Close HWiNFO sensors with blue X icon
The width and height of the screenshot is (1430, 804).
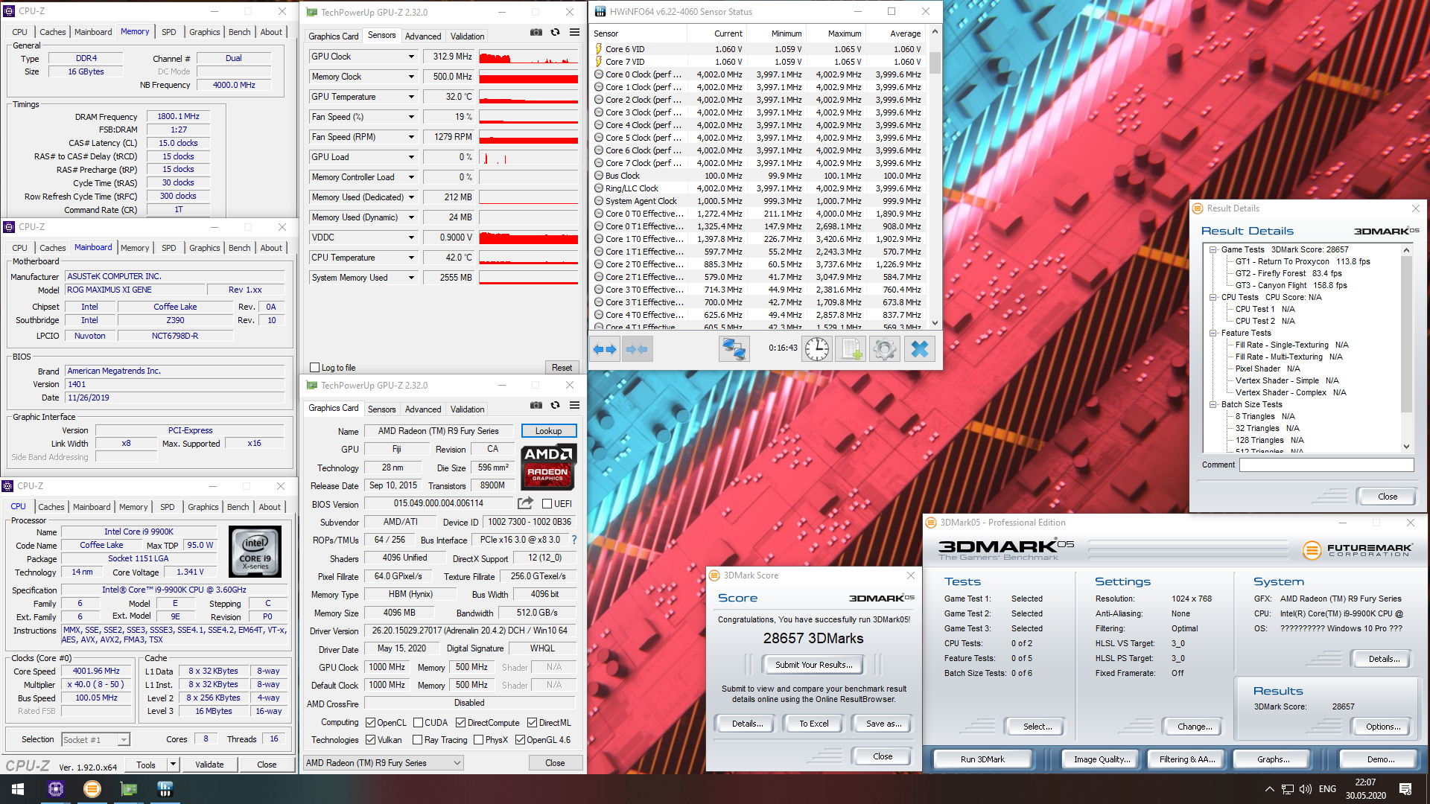[920, 349]
